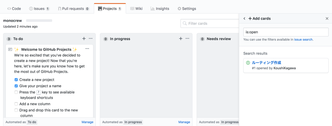Open In progress column options menu

(187, 39)
